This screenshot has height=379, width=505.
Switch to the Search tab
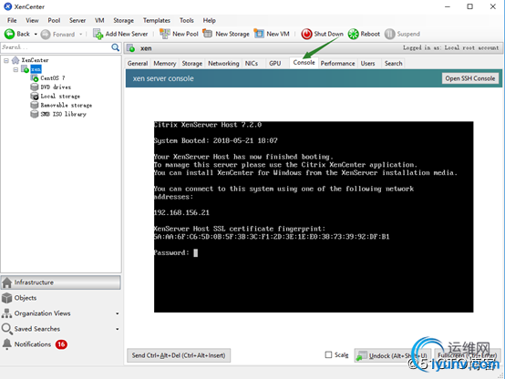(394, 64)
